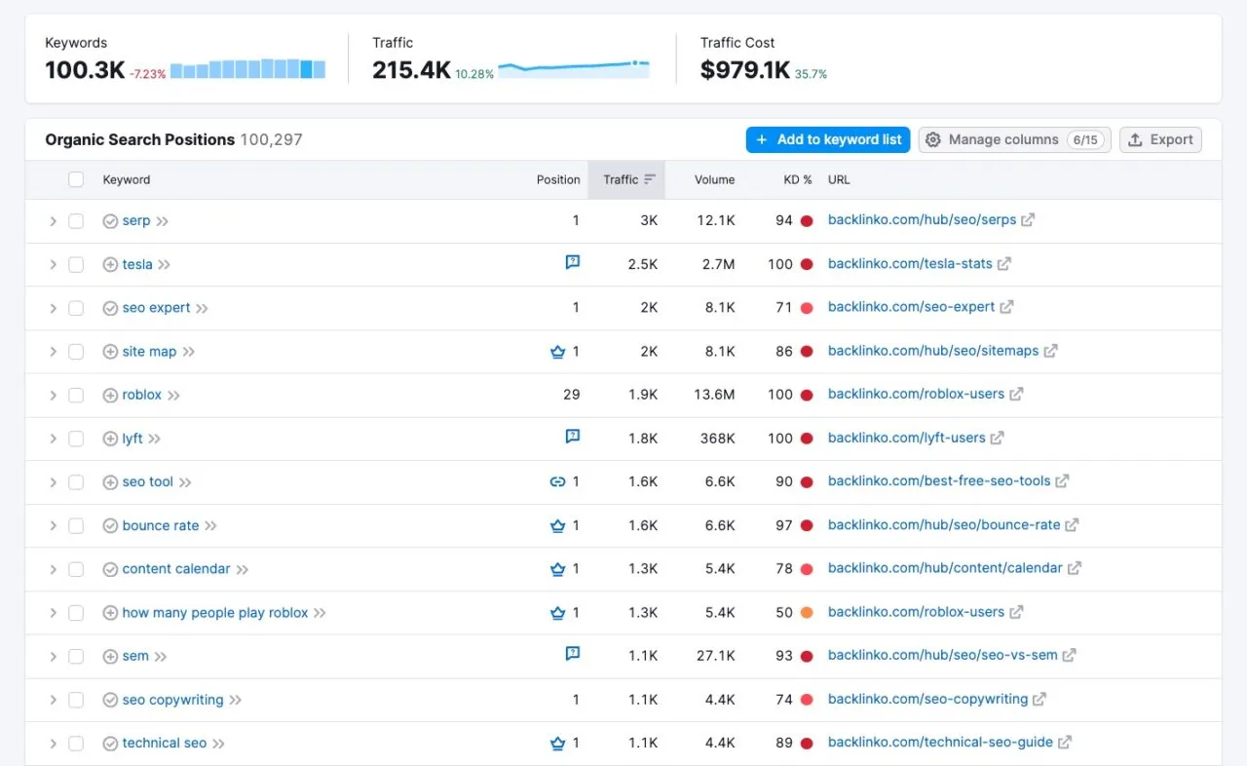This screenshot has width=1247, height=766.
Task: Check the checkbox on the tesla row
Action: point(75,264)
